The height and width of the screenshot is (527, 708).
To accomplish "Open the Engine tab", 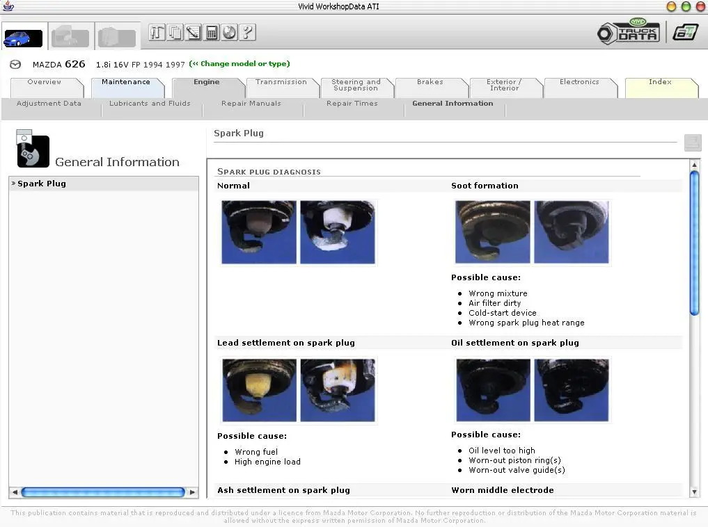I will click(207, 82).
